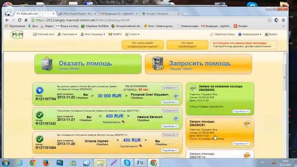Open the Новая вкладка bookmark

[187, 26]
